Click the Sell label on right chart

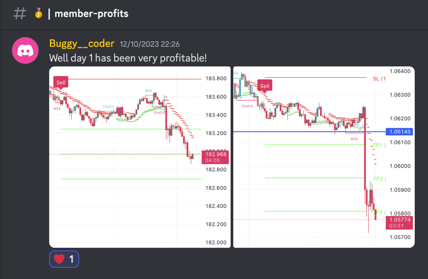click(x=265, y=86)
